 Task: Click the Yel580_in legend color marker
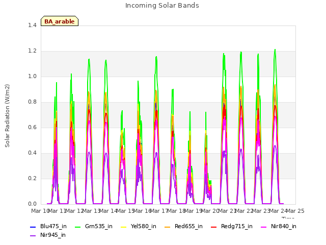click(x=123, y=227)
